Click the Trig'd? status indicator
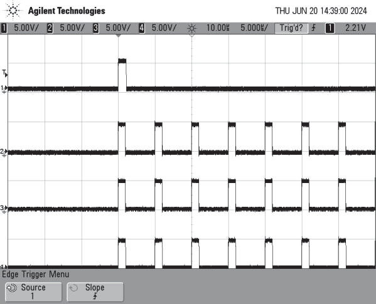Image resolution: width=376 pixels, height=304 pixels. coord(291,28)
